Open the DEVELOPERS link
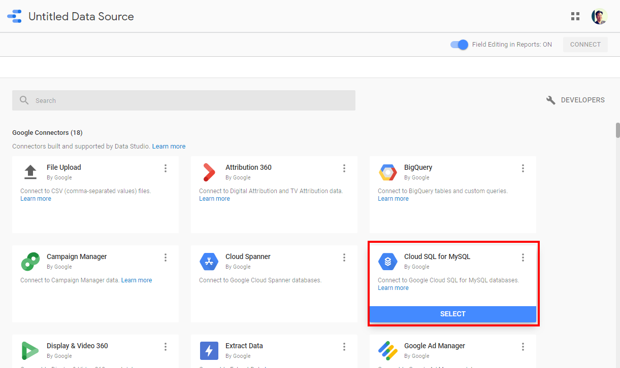Viewport: 620px width, 368px height. (576, 100)
